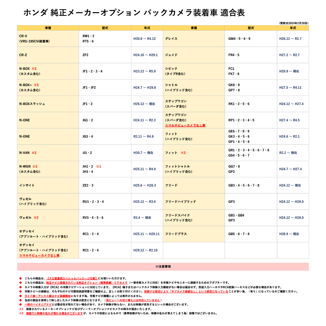Click the JF1・2・3・4 model cell
The image size is (326, 326).
105,71
